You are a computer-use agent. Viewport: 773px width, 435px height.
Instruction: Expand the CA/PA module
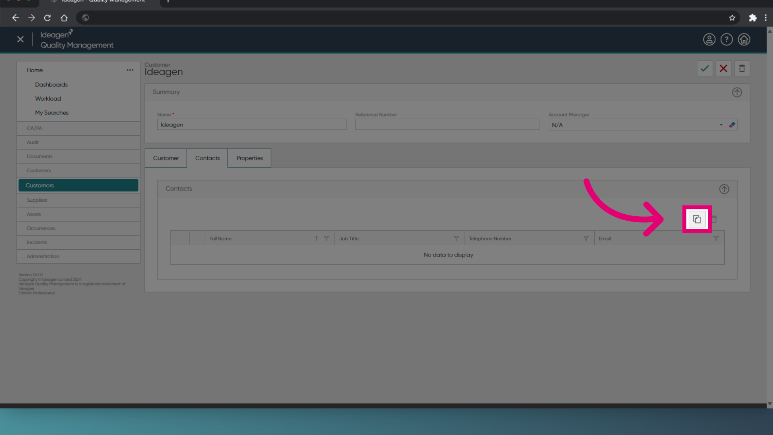[79, 128]
